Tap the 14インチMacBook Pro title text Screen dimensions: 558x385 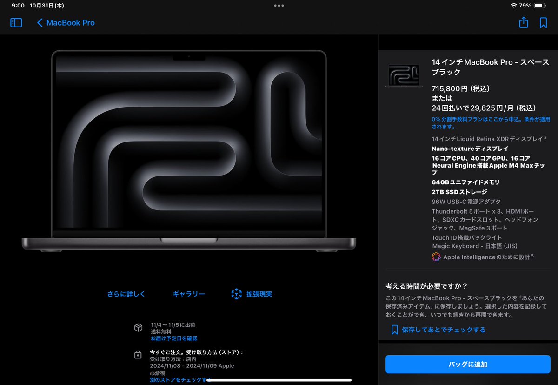click(x=491, y=67)
